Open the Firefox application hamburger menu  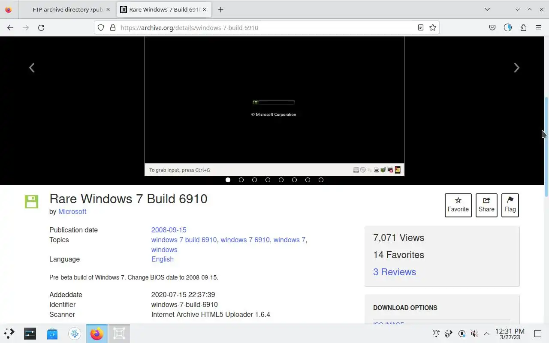(x=539, y=27)
